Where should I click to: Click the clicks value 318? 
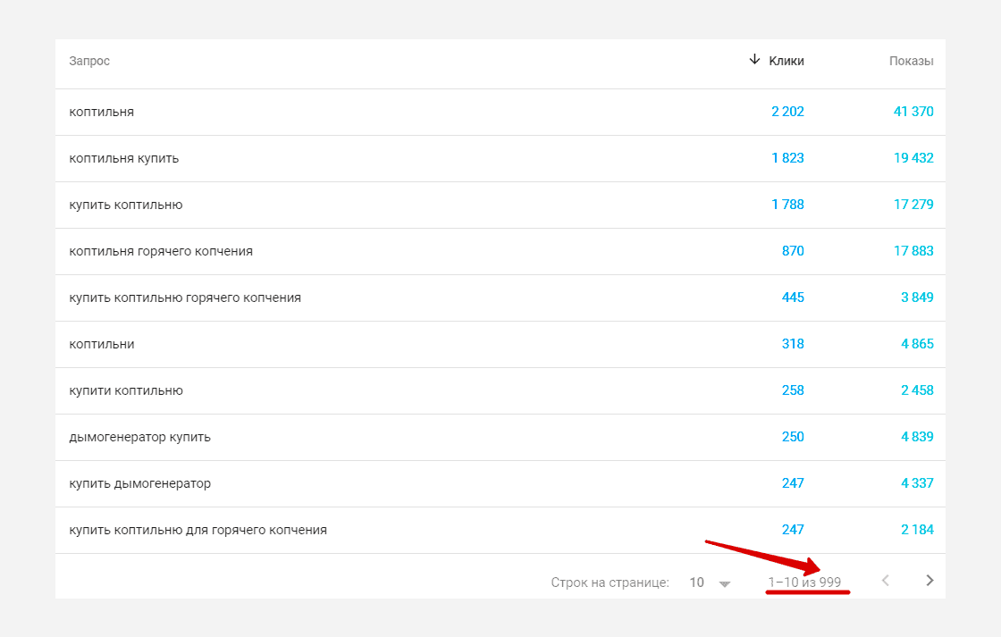pos(793,344)
